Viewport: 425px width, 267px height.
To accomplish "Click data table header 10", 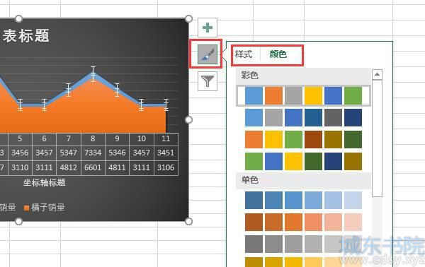I will click(142, 138).
